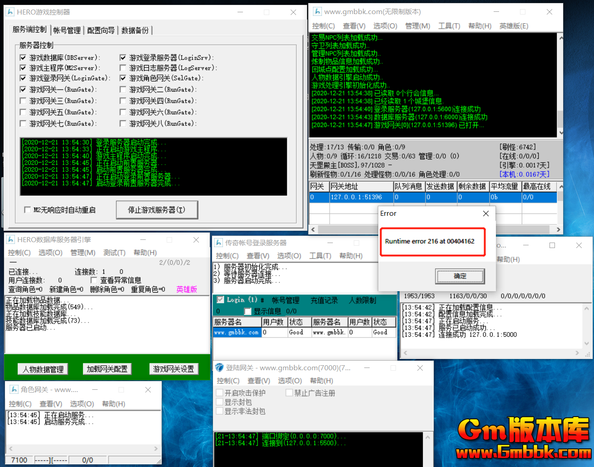The height and width of the screenshot is (467, 594).
Task: Click the 角色网关 window title icon
Action: pos(14,390)
